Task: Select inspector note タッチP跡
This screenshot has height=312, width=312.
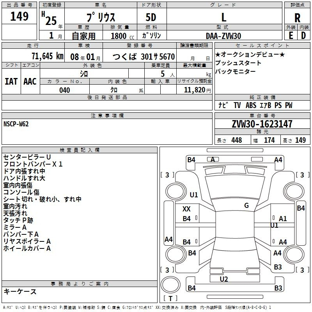Action: tap(18, 220)
